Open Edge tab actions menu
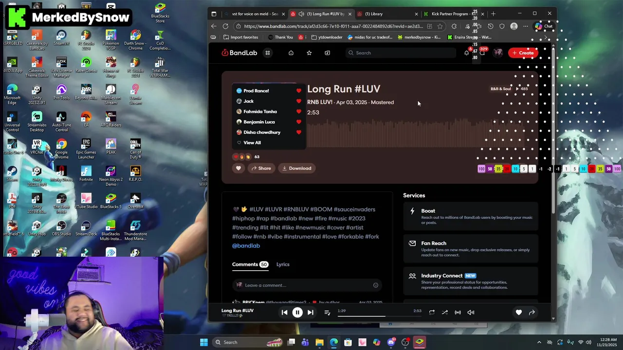Image resolution: width=623 pixels, height=350 pixels. pyautogui.click(x=214, y=14)
